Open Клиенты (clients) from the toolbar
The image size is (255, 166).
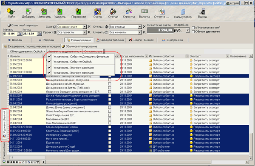coord(129,13)
